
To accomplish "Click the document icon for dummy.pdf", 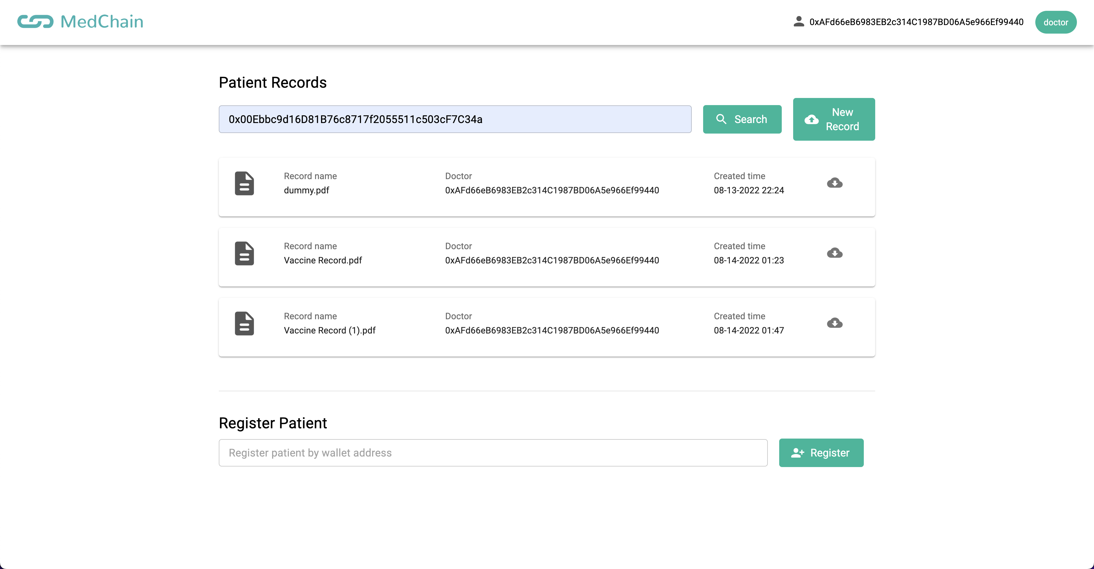I will 244,183.
